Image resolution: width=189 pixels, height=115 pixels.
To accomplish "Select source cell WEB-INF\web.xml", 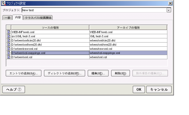I will click(x=50, y=32).
